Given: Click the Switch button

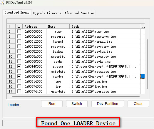Looking at the screenshot, I should tap(77, 104).
